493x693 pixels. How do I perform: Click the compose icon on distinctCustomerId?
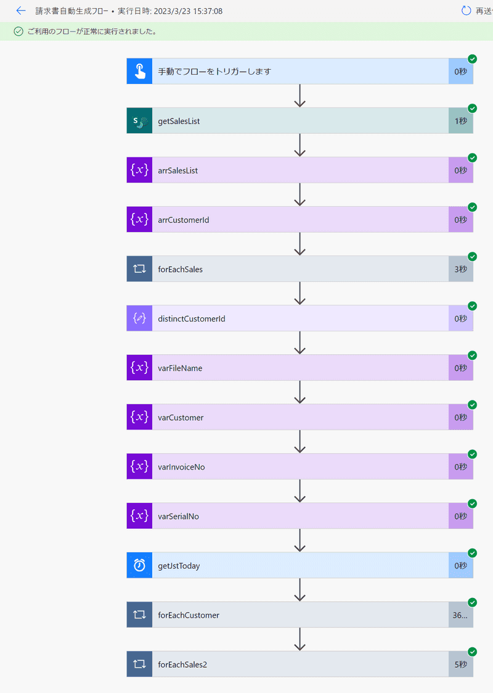tap(139, 318)
